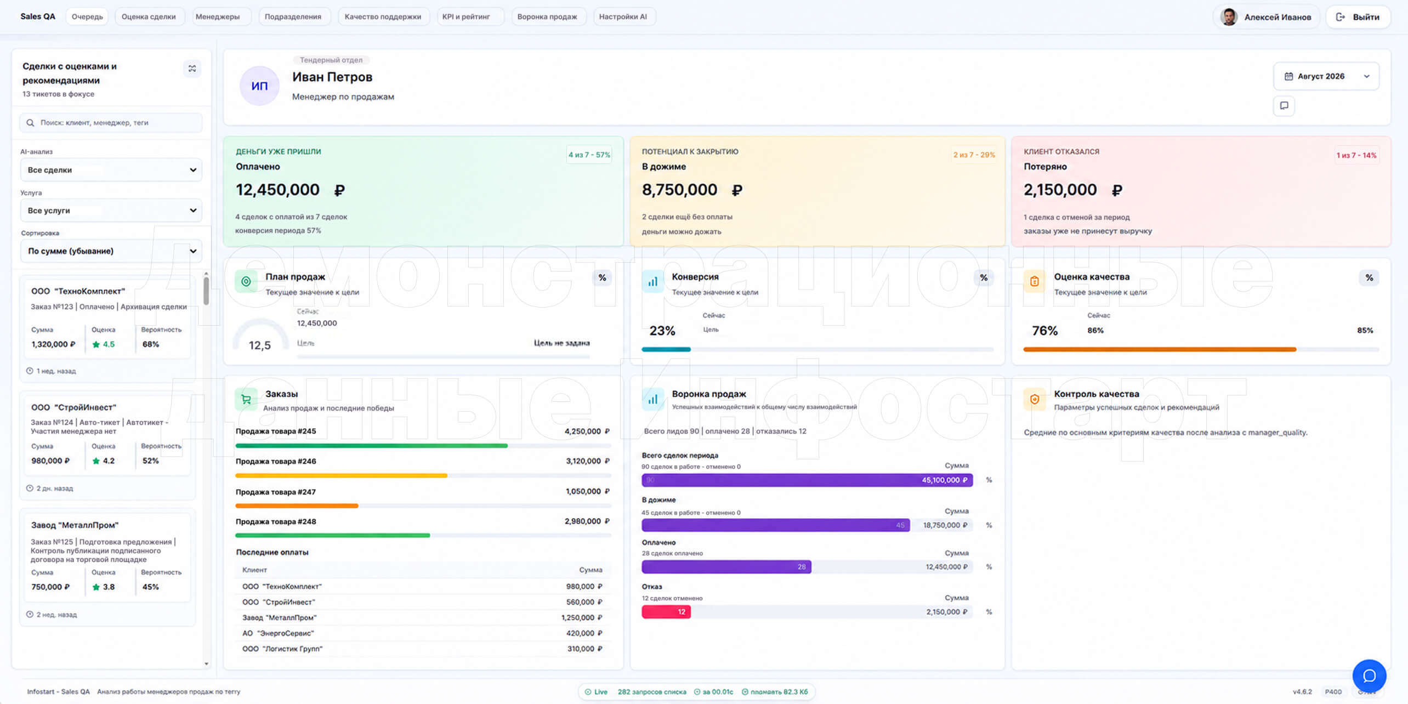Open the KPI и рейтинг tab
1408x704 pixels.
click(x=466, y=16)
